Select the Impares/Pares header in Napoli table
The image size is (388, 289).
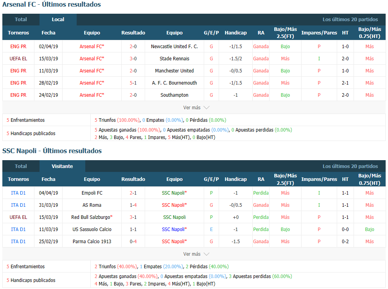click(319, 179)
